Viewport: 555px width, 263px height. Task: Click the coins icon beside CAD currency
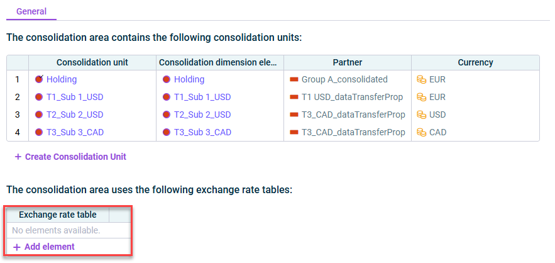(422, 133)
